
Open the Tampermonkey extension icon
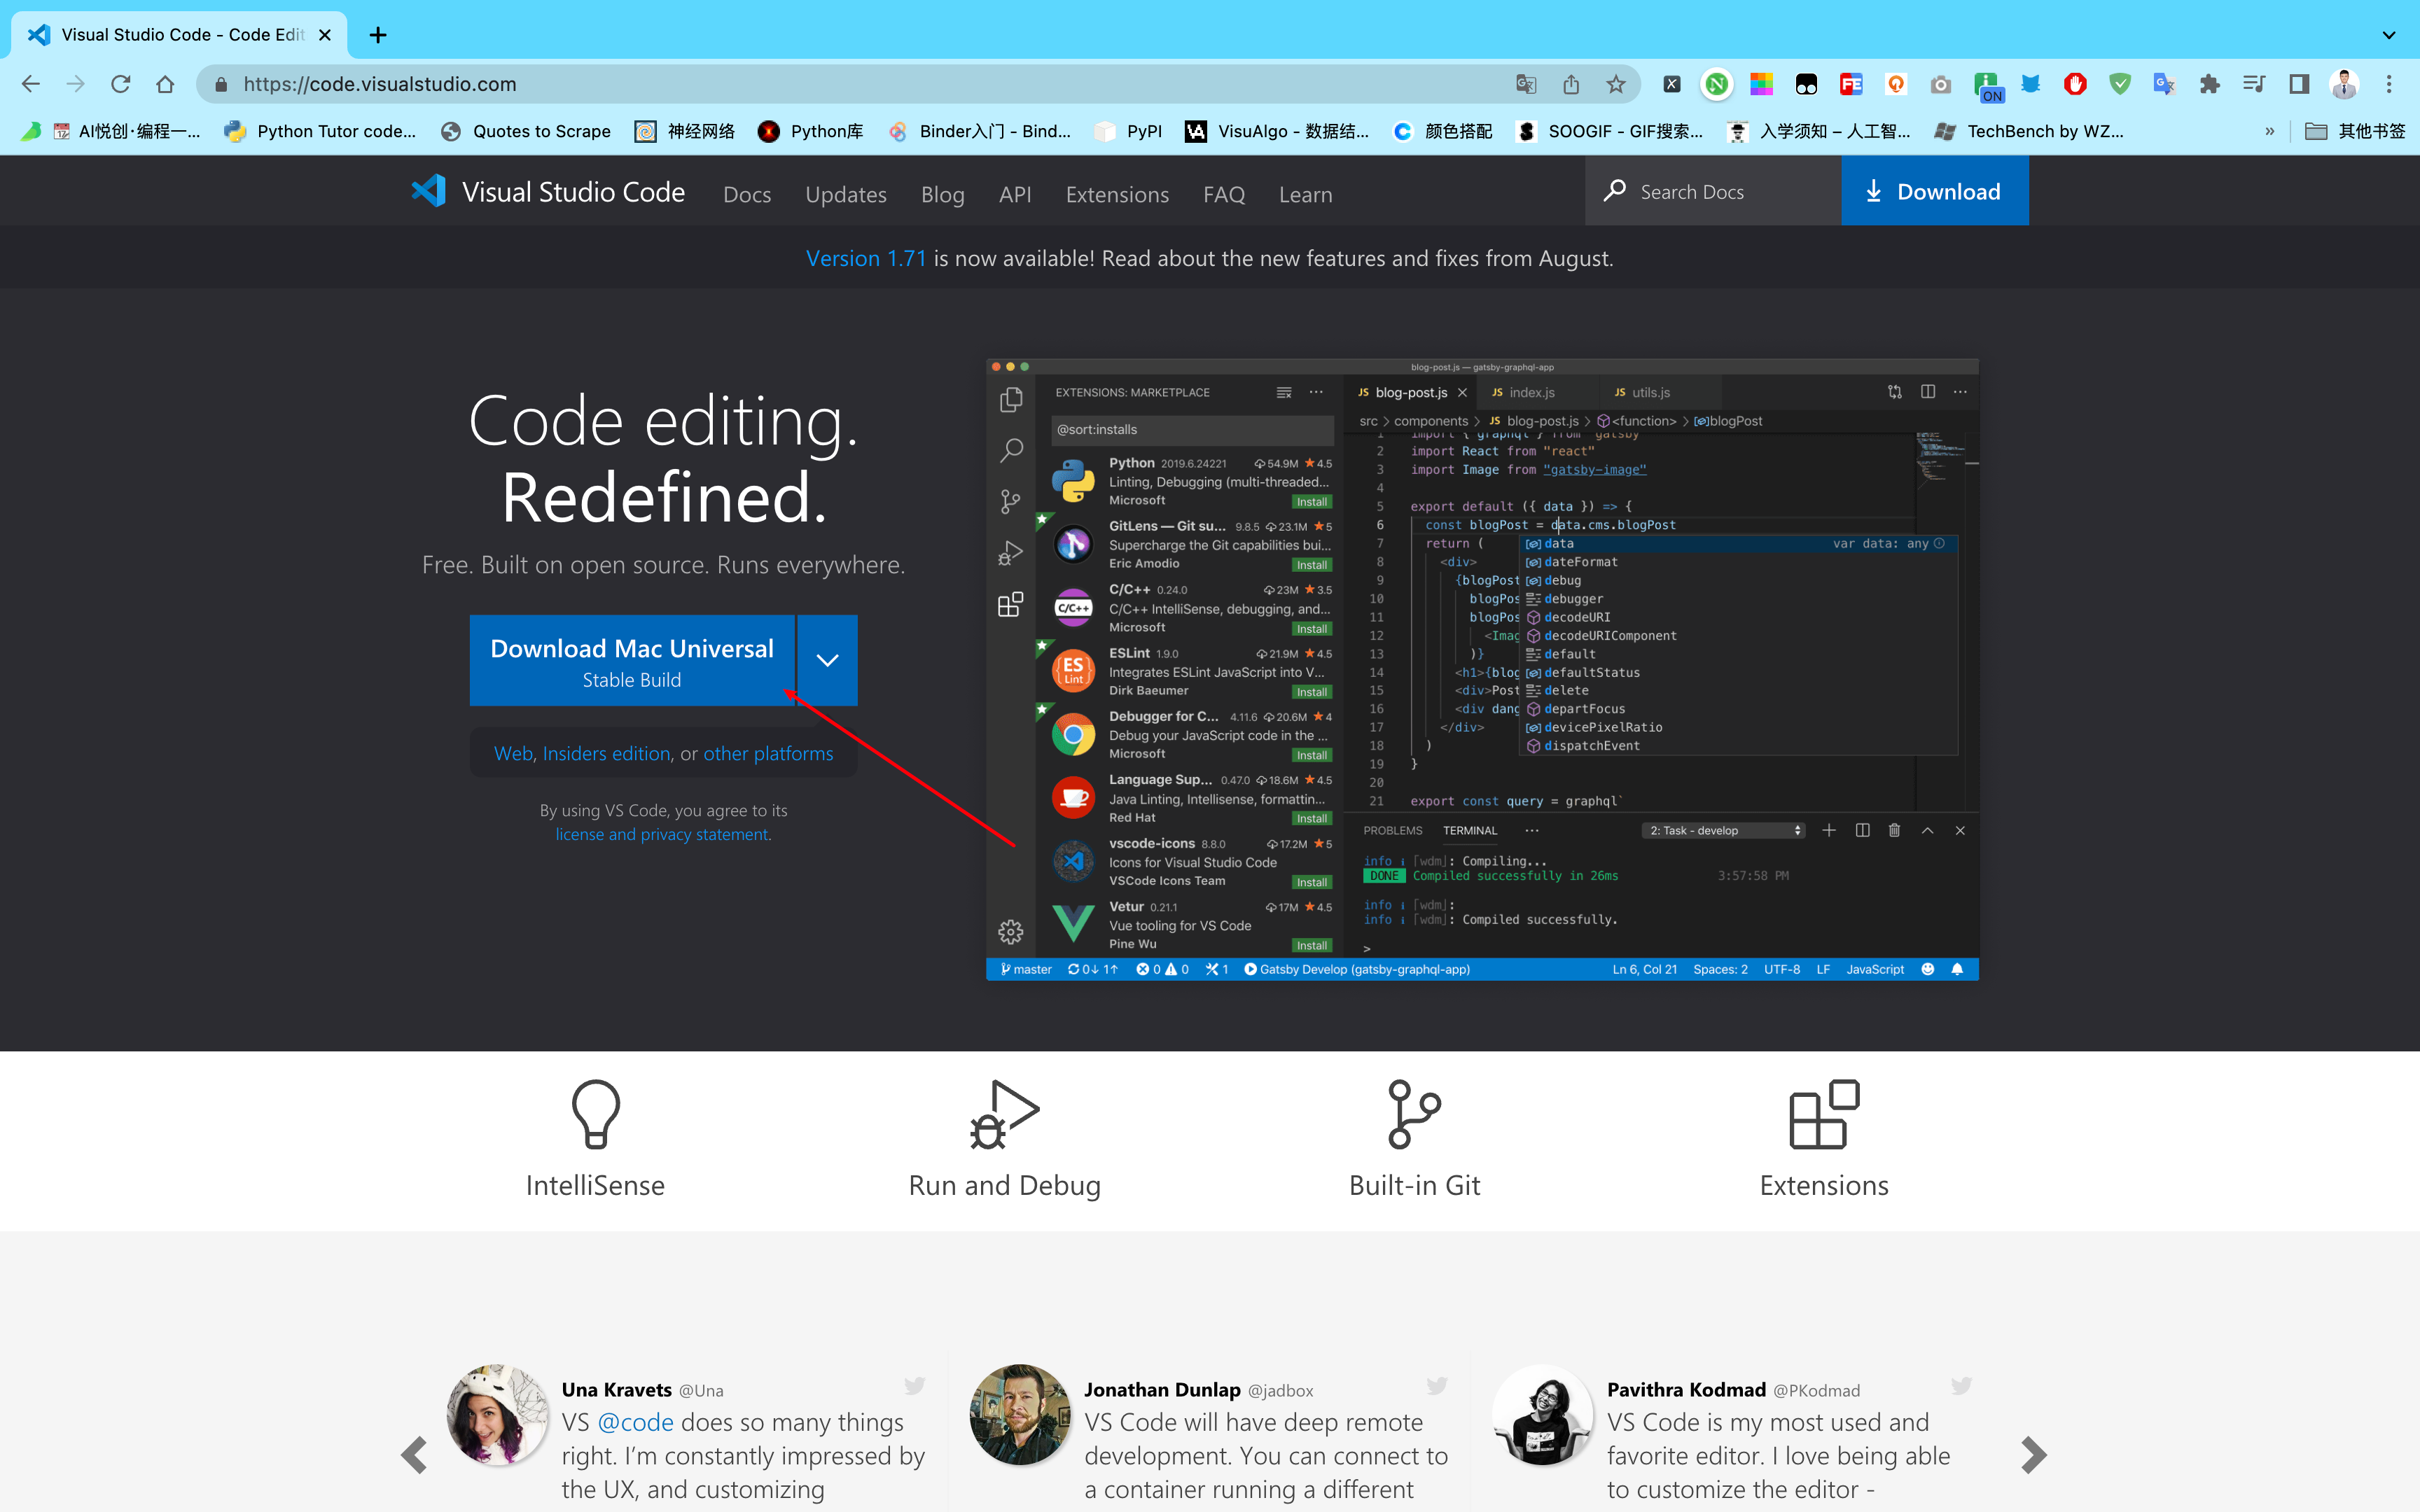pos(1806,84)
